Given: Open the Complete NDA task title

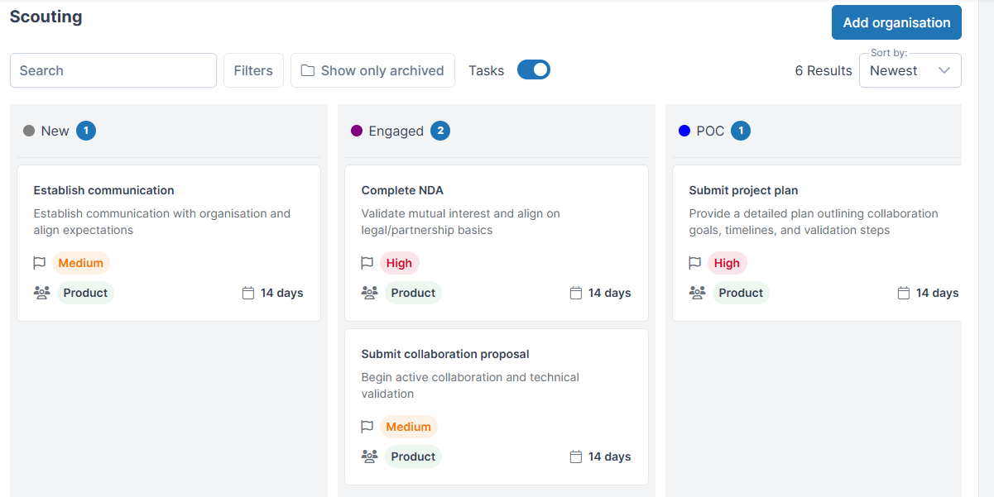Looking at the screenshot, I should click(402, 190).
